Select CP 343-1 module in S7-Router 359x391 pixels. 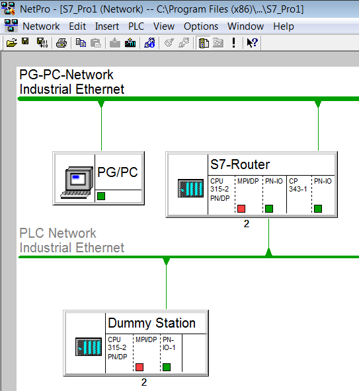298,186
